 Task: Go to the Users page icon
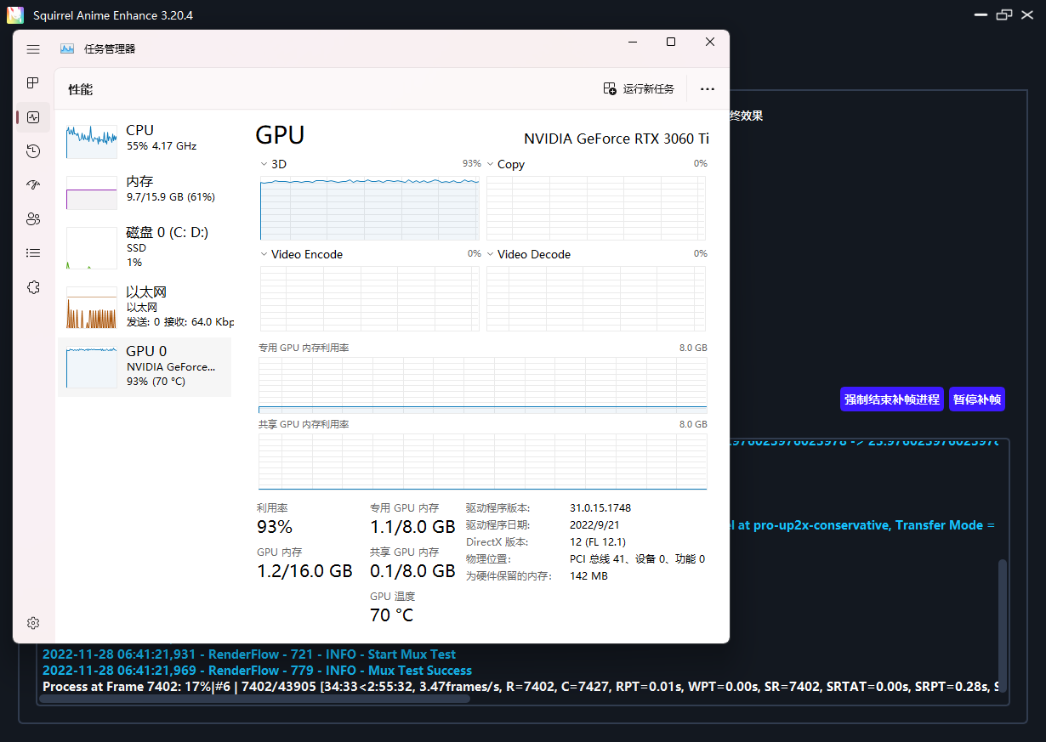[33, 219]
